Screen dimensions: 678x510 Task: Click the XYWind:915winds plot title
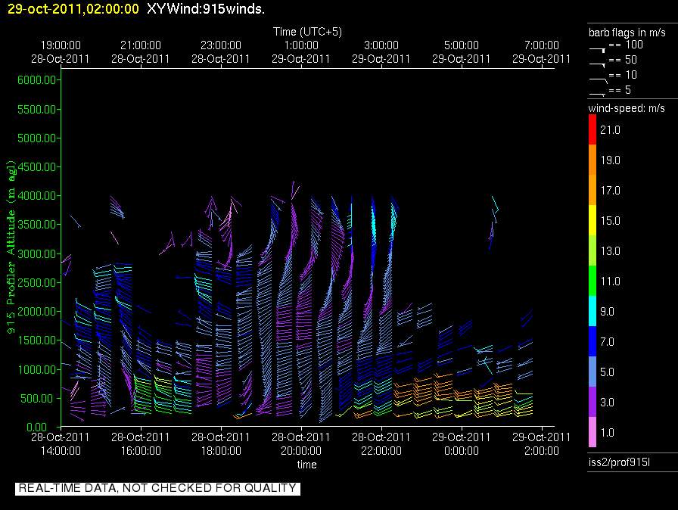205,9
